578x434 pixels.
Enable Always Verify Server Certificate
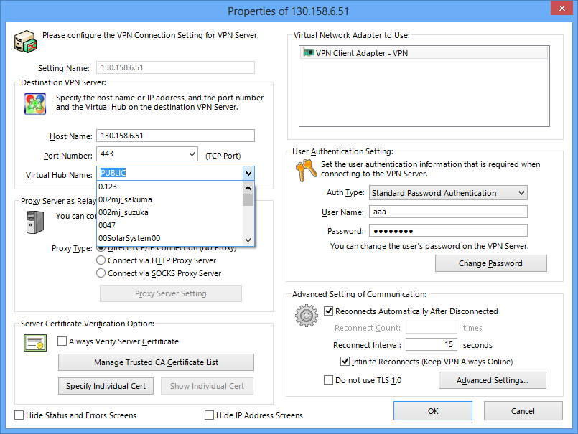[63, 341]
